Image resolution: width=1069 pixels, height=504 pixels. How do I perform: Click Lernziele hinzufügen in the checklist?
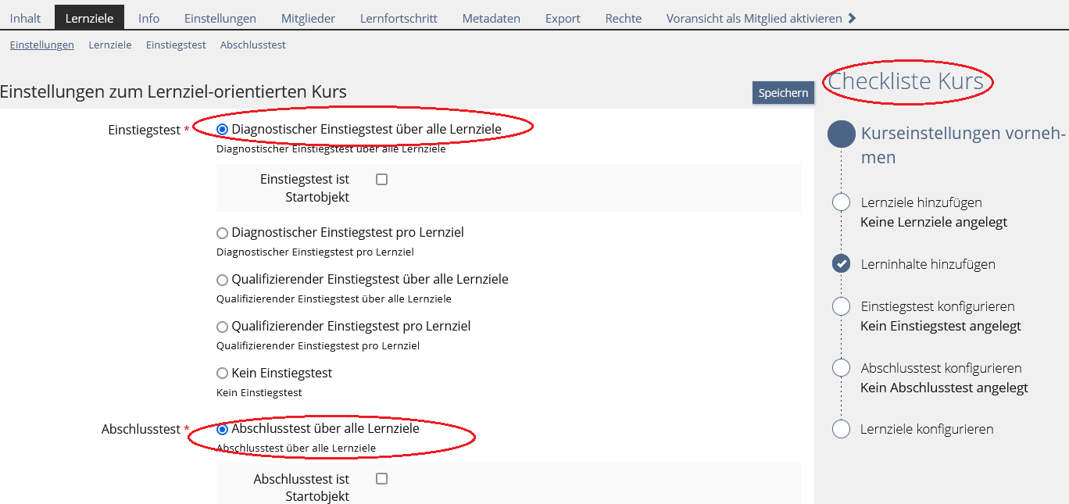921,202
